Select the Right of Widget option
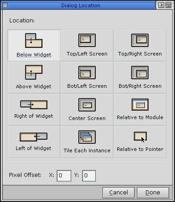Screen dimensions: 175x202 [34, 110]
